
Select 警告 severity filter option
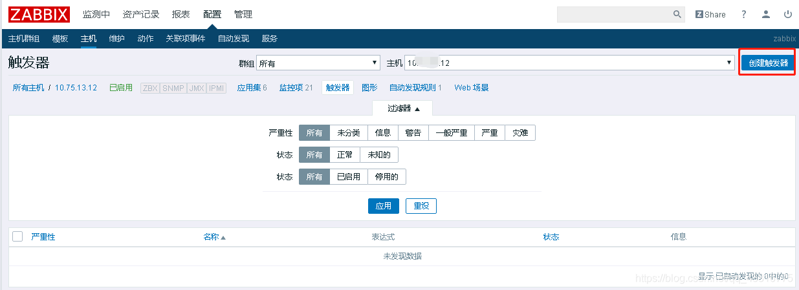point(413,133)
